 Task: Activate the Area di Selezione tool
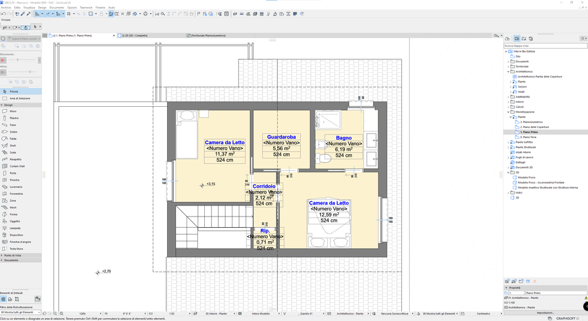(x=21, y=98)
